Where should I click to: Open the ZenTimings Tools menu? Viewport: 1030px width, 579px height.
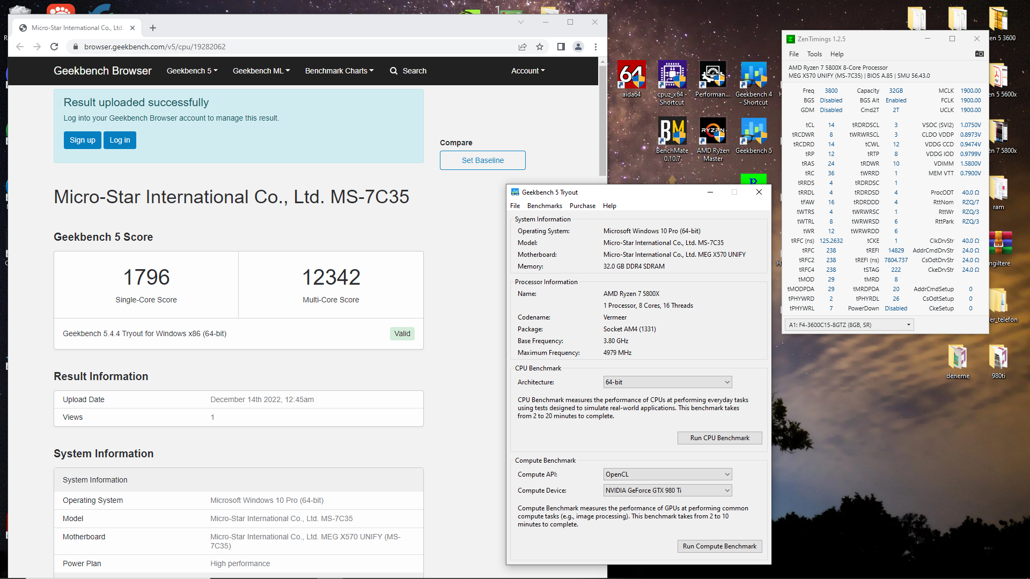(x=814, y=54)
